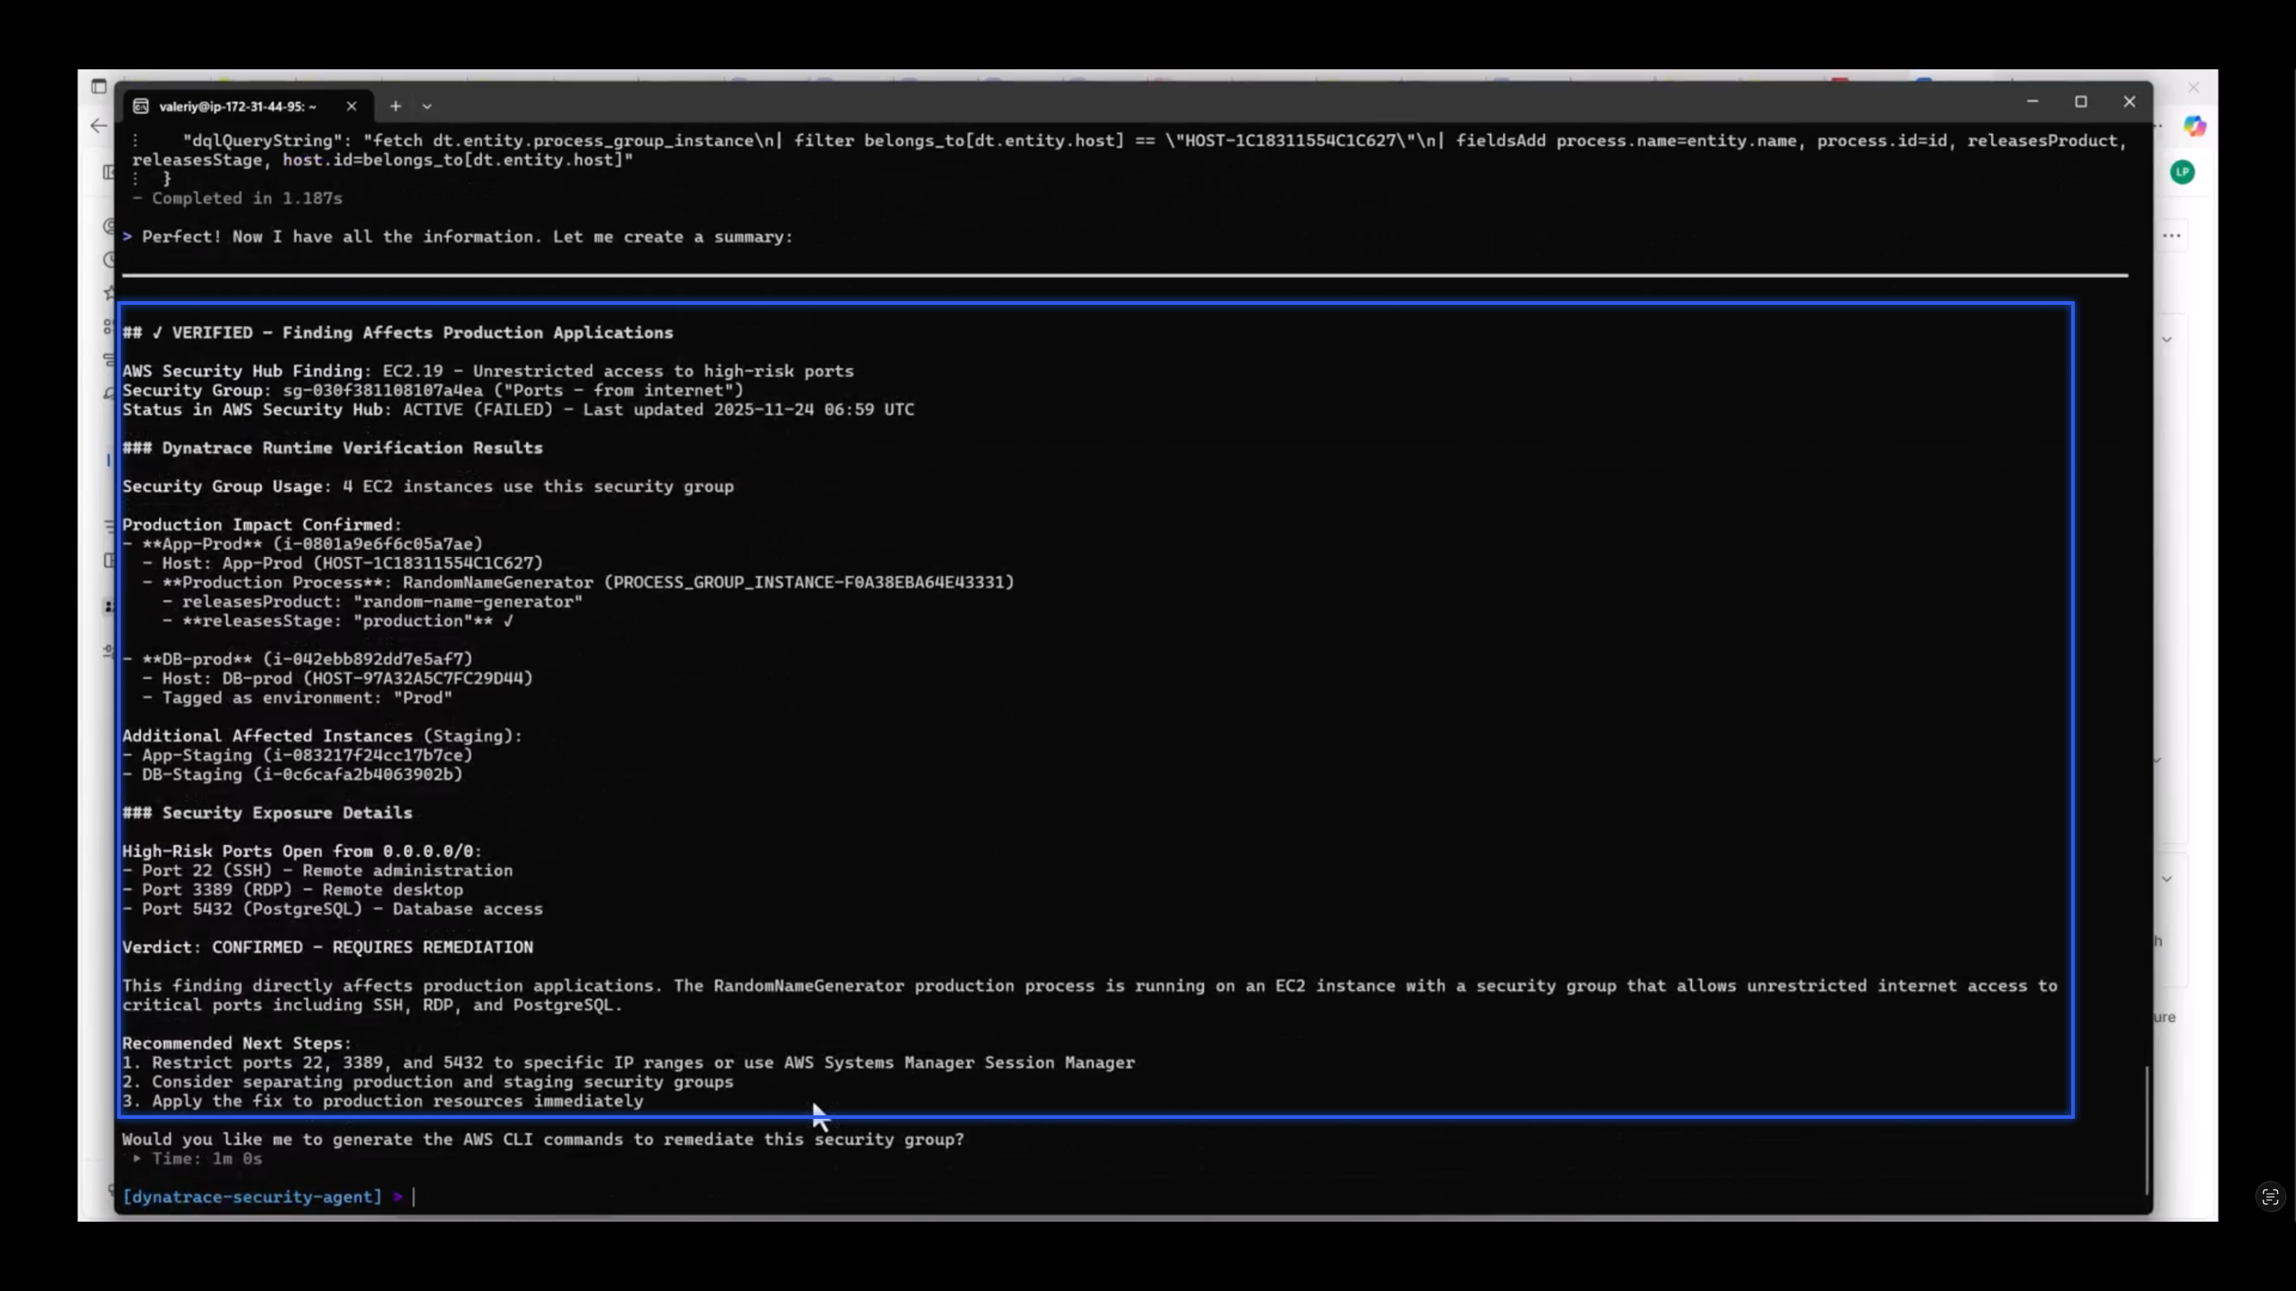Click the browser back arrow
Image resolution: width=2296 pixels, height=1291 pixels.
pyautogui.click(x=98, y=126)
